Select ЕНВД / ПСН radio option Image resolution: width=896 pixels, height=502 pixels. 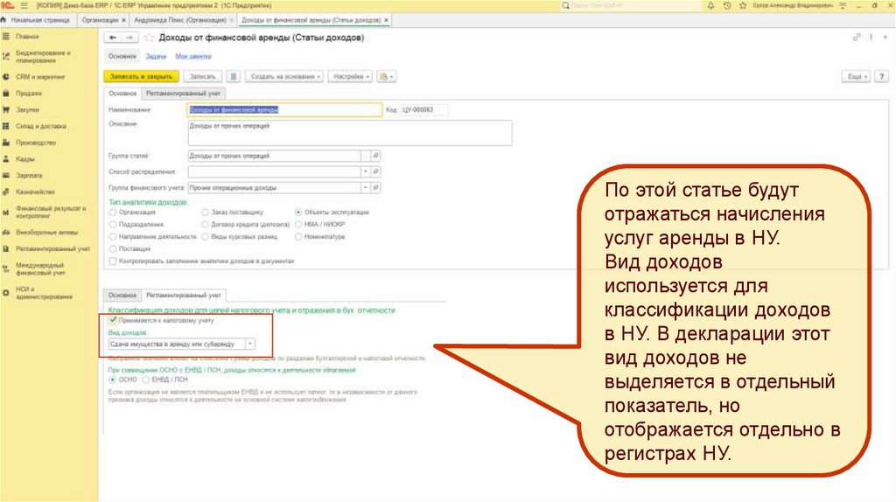click(146, 380)
